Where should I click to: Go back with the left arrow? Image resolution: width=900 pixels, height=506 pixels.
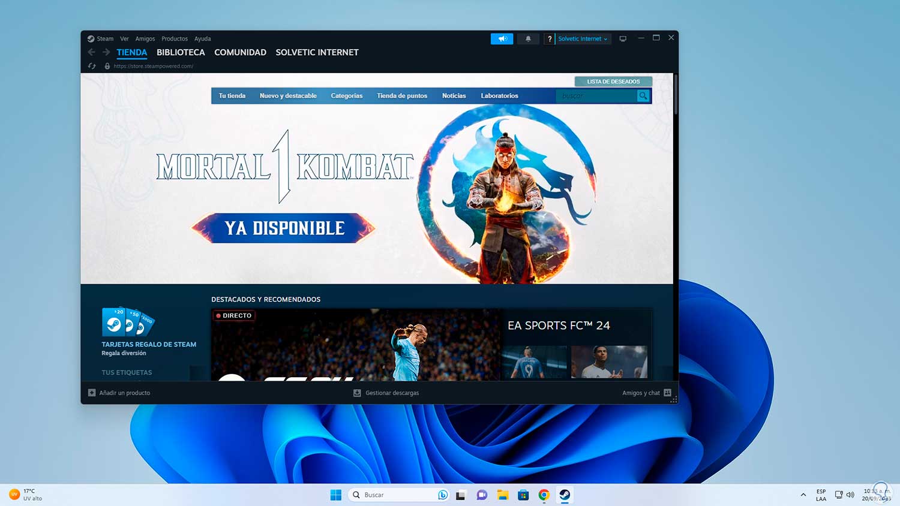(x=92, y=52)
